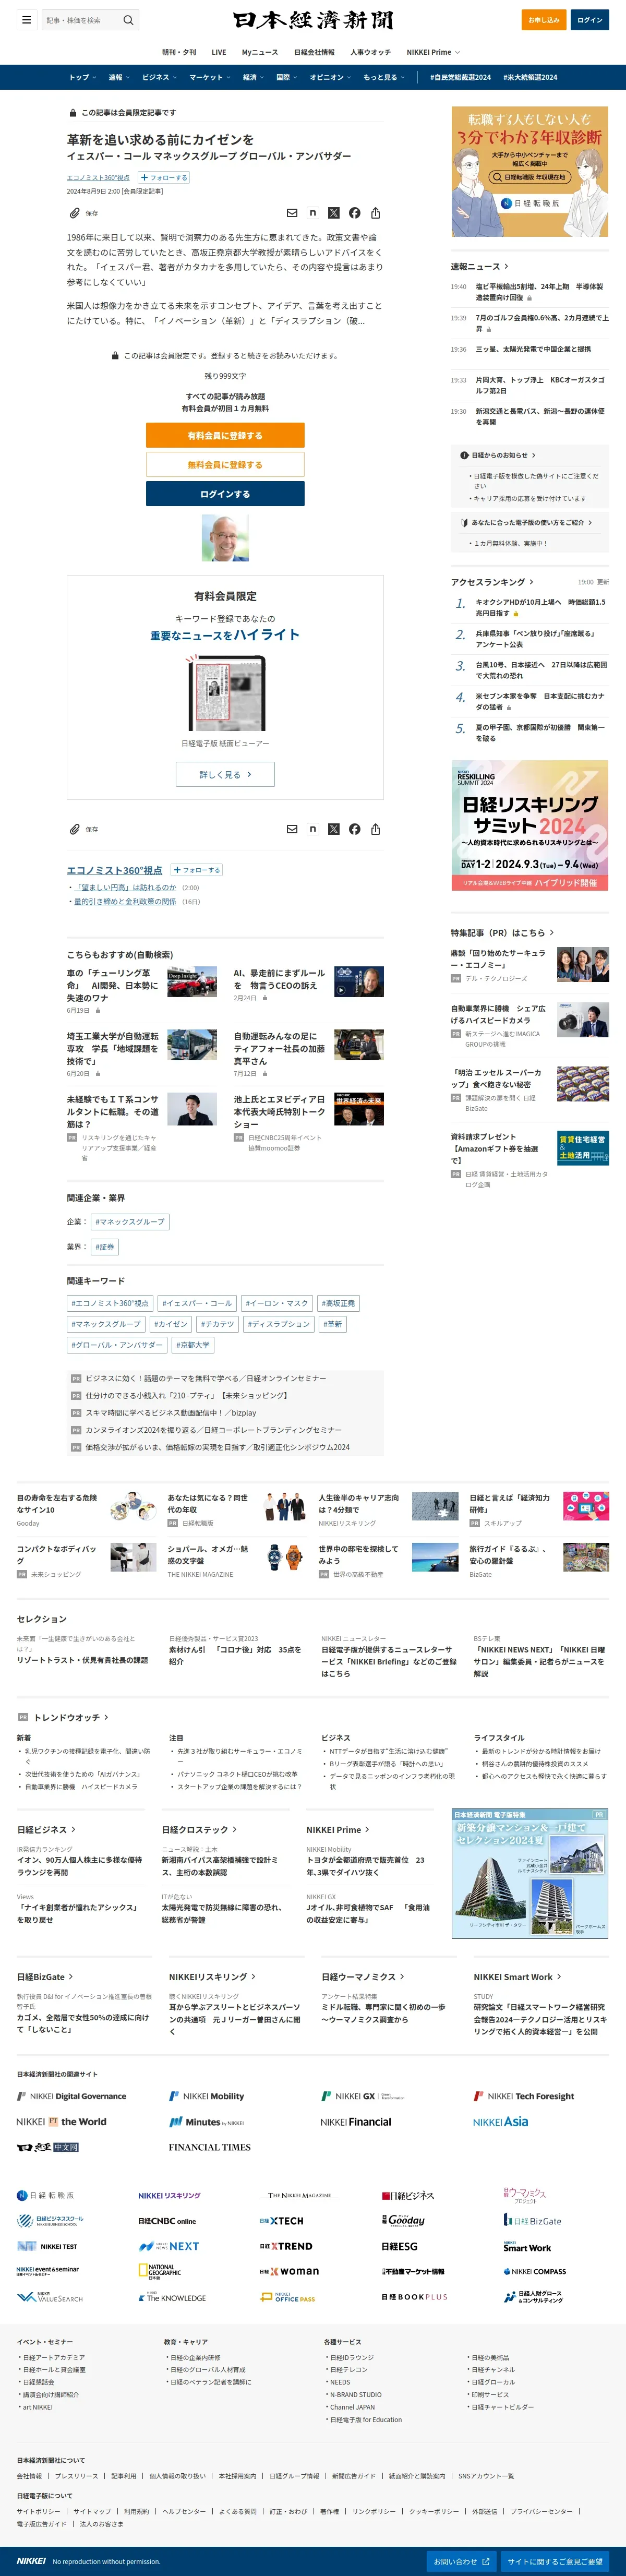
Task: Open the Myニュース menu item
Action: click(260, 52)
